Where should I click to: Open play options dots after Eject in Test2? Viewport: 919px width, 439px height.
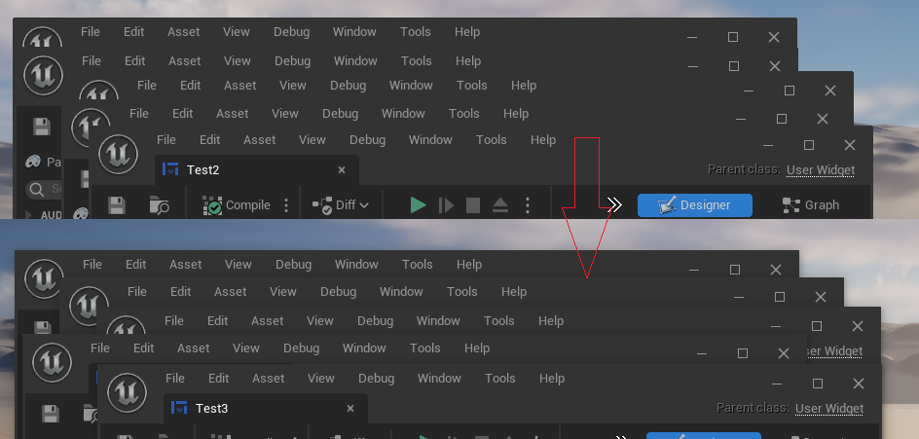(x=528, y=205)
